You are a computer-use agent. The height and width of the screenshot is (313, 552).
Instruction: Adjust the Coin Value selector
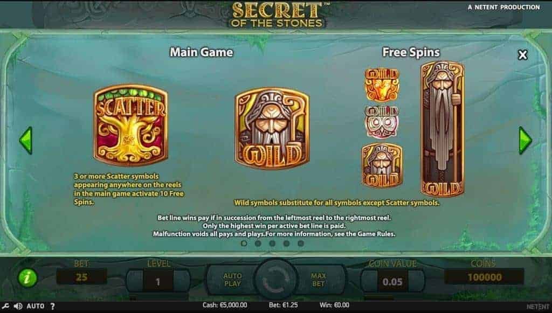(x=392, y=281)
